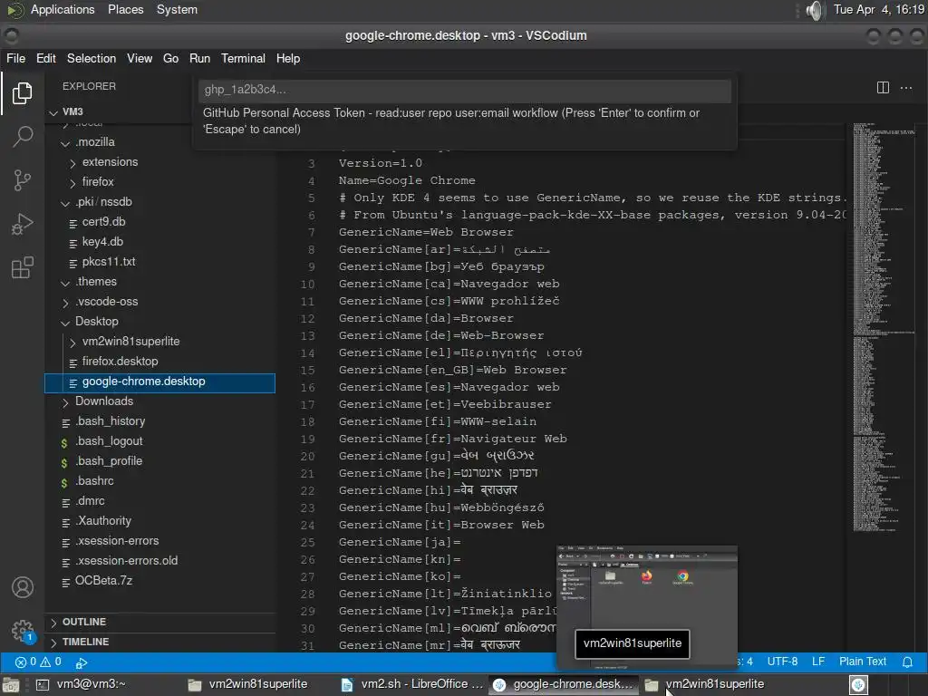Open the notifications bell in status bar
The width and height of the screenshot is (928, 696).
point(907,662)
